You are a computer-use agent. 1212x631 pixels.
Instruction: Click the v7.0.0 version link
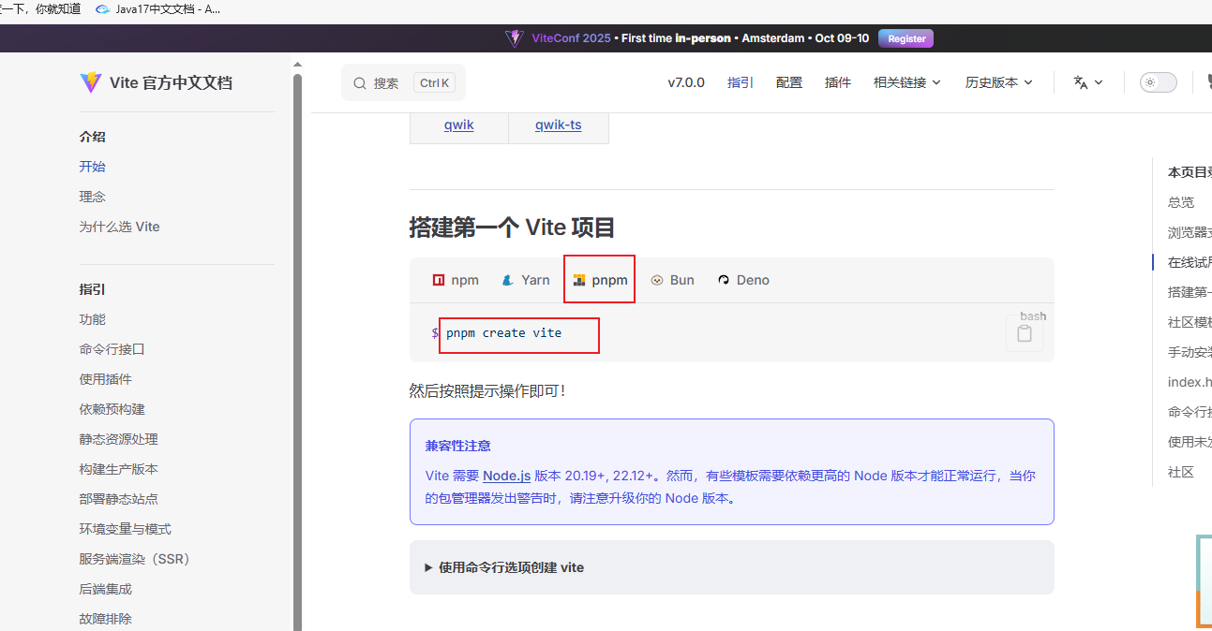click(686, 82)
